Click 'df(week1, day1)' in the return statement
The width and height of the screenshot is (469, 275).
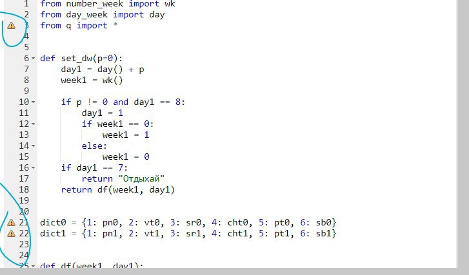tap(136, 190)
